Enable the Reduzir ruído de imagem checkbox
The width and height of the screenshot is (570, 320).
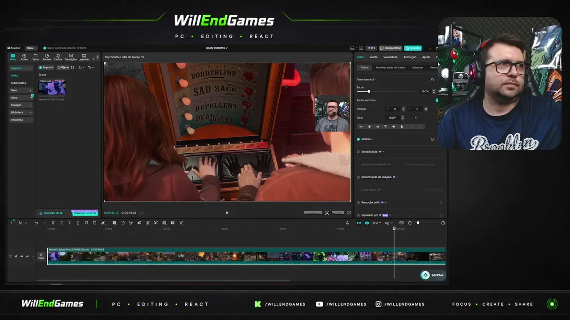pos(358,177)
